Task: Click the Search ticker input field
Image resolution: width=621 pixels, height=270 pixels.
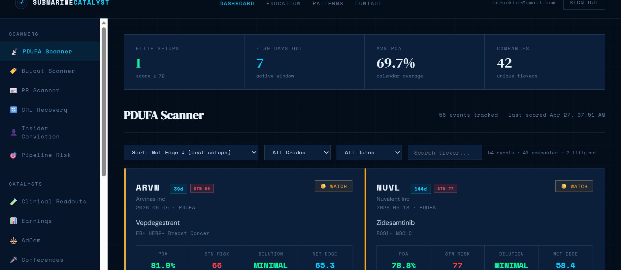Action: (x=444, y=153)
